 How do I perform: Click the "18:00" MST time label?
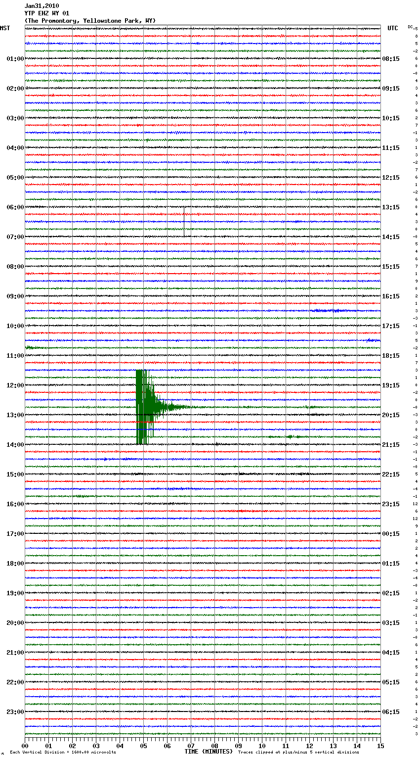(x=15, y=564)
